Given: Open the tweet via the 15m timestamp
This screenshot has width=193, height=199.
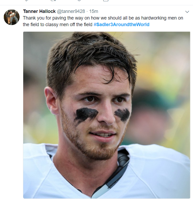Looking at the screenshot, I should [94, 11].
